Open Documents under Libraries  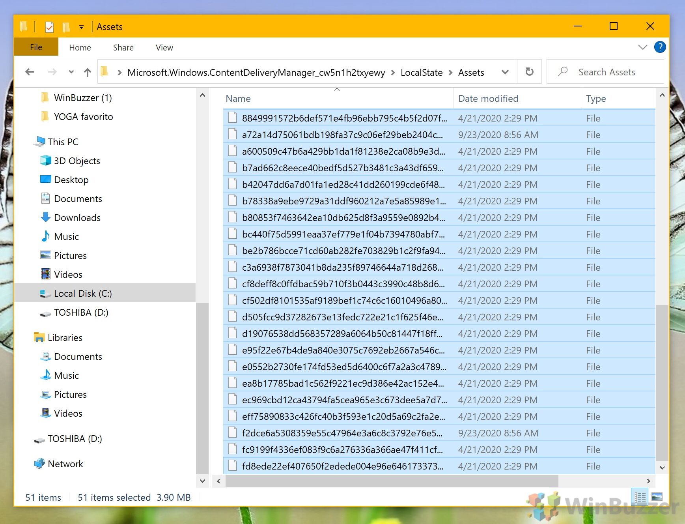tap(78, 356)
